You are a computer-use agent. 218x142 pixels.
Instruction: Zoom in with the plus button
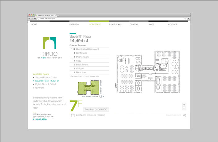184,105
